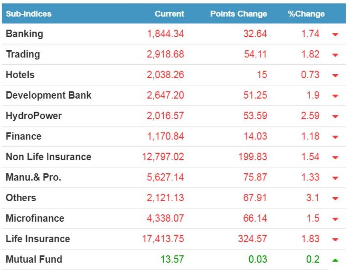Sort by the Current column header
Image resolution: width=350 pixels, height=272 pixels.
(169, 14)
